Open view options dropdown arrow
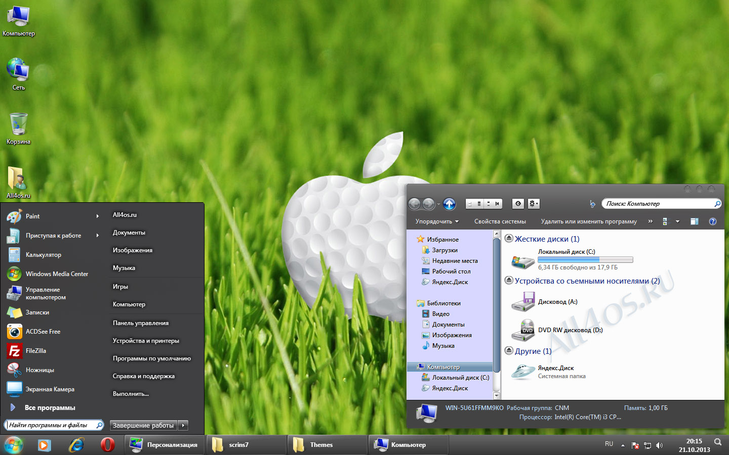Viewport: 729px width, 455px height. tap(677, 221)
